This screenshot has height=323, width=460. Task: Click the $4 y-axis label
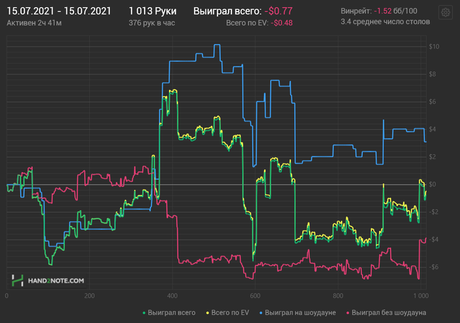pyautogui.click(x=432, y=129)
